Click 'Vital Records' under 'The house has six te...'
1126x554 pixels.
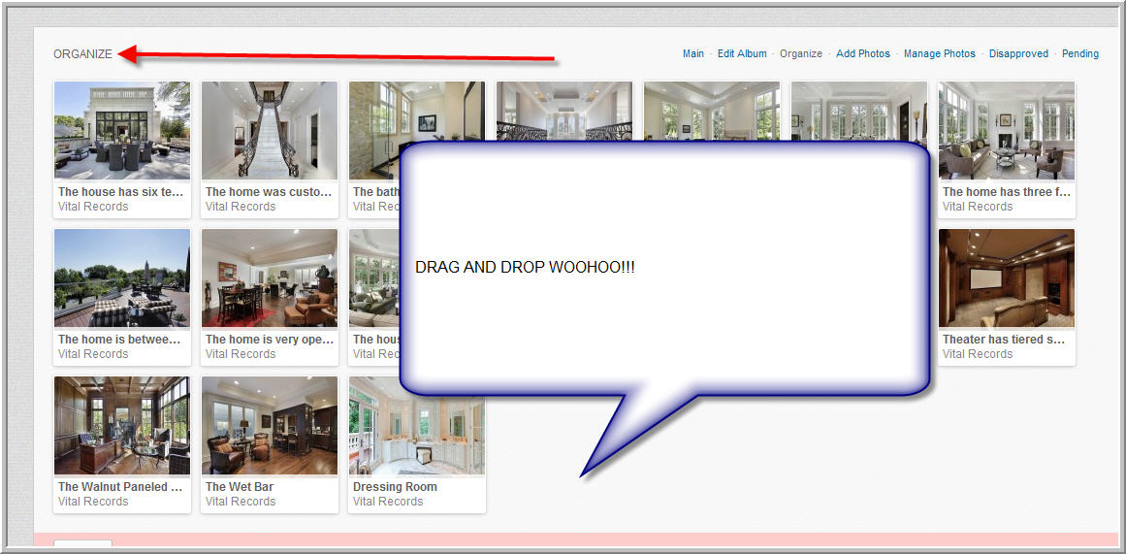(93, 207)
